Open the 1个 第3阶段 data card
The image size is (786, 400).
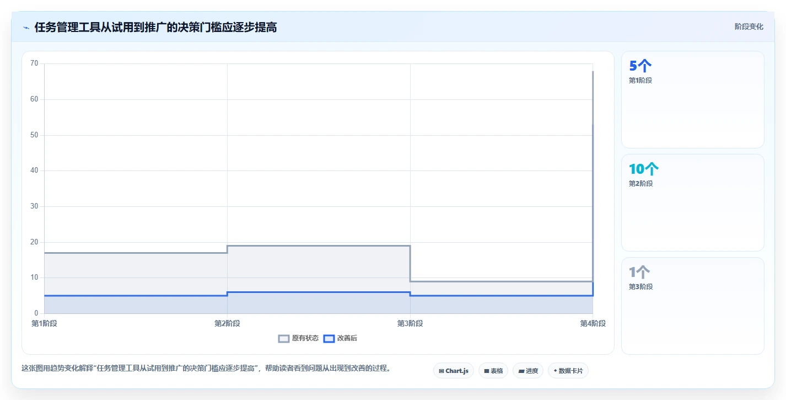click(x=693, y=306)
